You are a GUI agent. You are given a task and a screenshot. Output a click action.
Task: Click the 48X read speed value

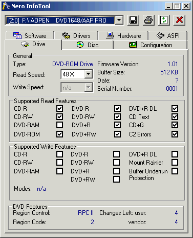tap(69, 74)
